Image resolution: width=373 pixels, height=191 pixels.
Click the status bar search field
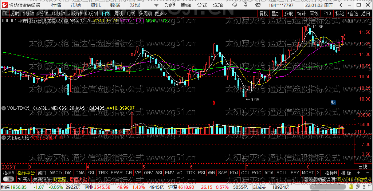tap(328, 187)
